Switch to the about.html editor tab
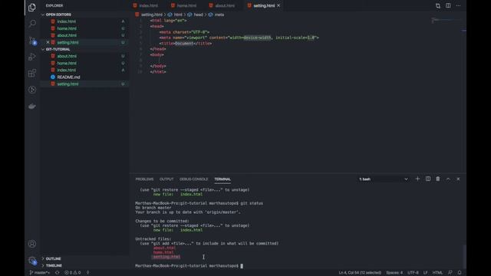 point(222,5)
